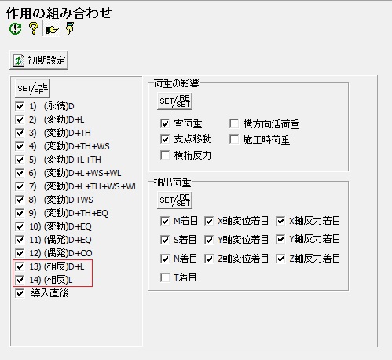The width and height of the screenshot is (392, 360).
Task: Click the right-pointing hand icon
Action: coord(52,29)
